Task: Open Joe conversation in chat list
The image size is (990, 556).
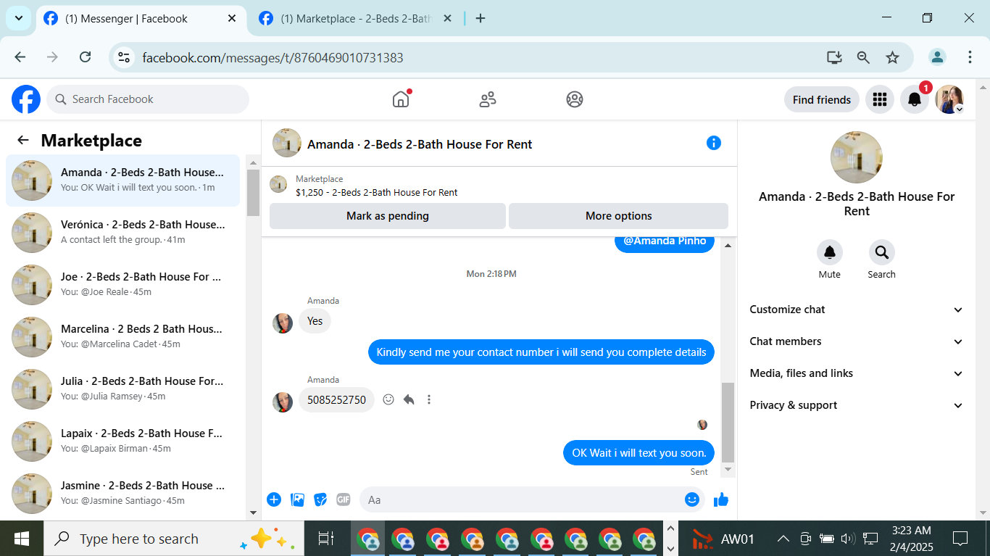Action: 123,285
